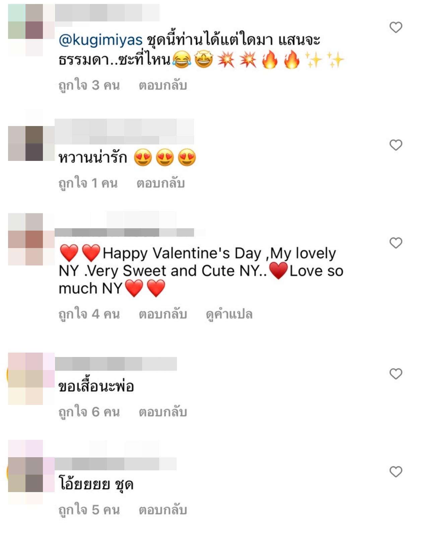Tap 'ตอบกลับ' under 'โอ้ยยยย ชุด'

[163, 510]
